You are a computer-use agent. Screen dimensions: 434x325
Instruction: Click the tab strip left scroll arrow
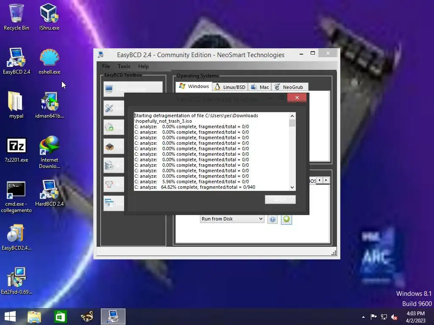(x=320, y=180)
